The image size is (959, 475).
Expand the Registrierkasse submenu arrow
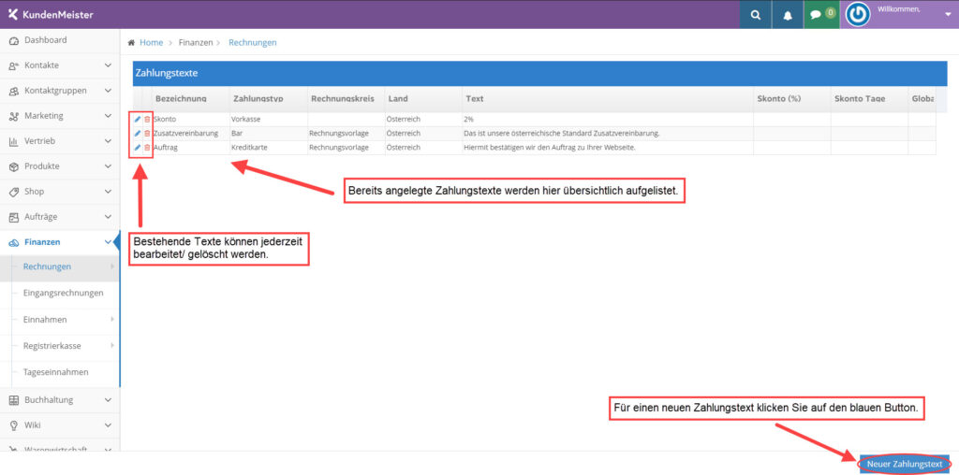point(112,346)
